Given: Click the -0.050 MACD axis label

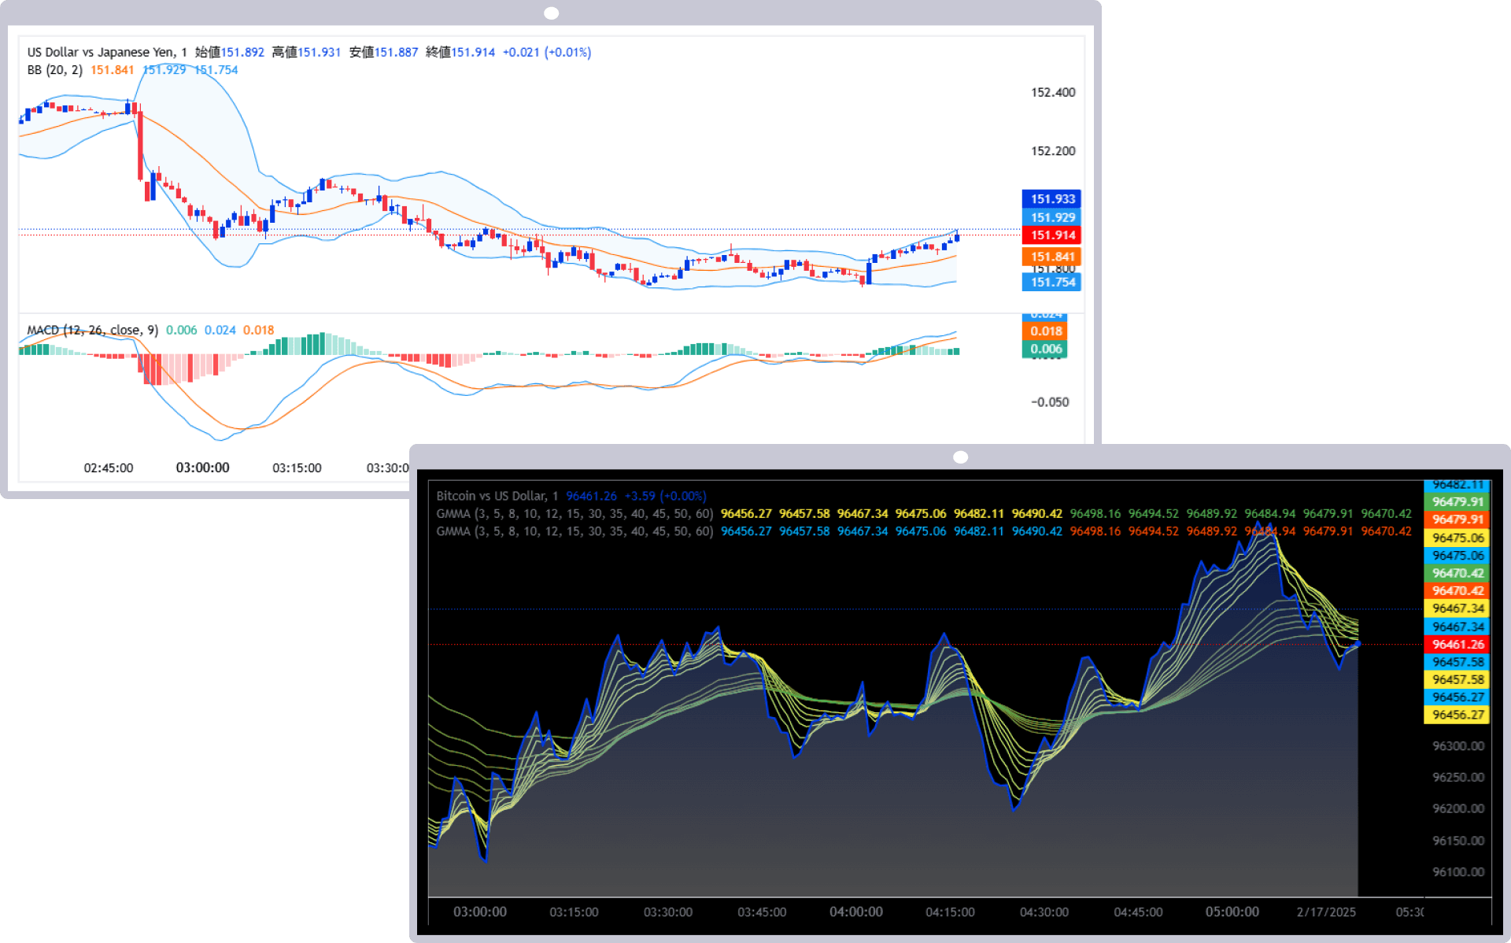Looking at the screenshot, I should 1050,401.
